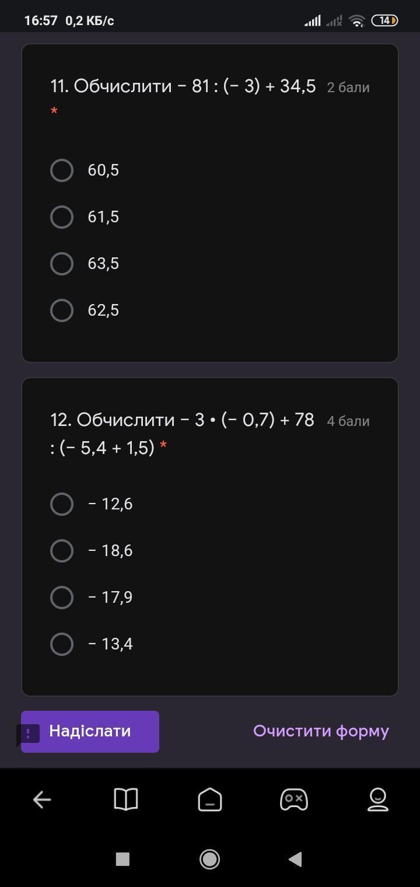Viewport: 420px width, 887px height.
Task: Tap the Android back triangle button
Action: point(295,859)
